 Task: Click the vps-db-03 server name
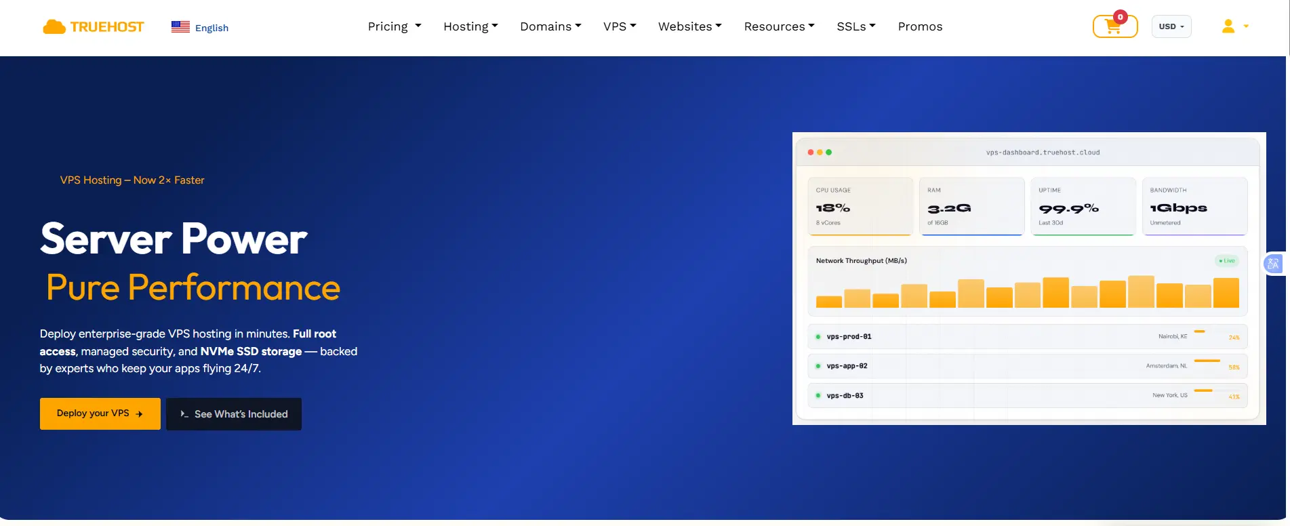click(x=845, y=396)
